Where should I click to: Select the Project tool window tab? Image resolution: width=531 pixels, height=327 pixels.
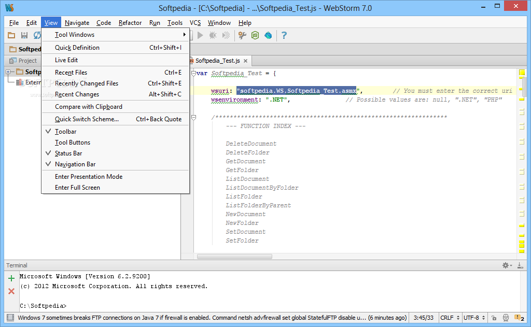tap(23, 61)
